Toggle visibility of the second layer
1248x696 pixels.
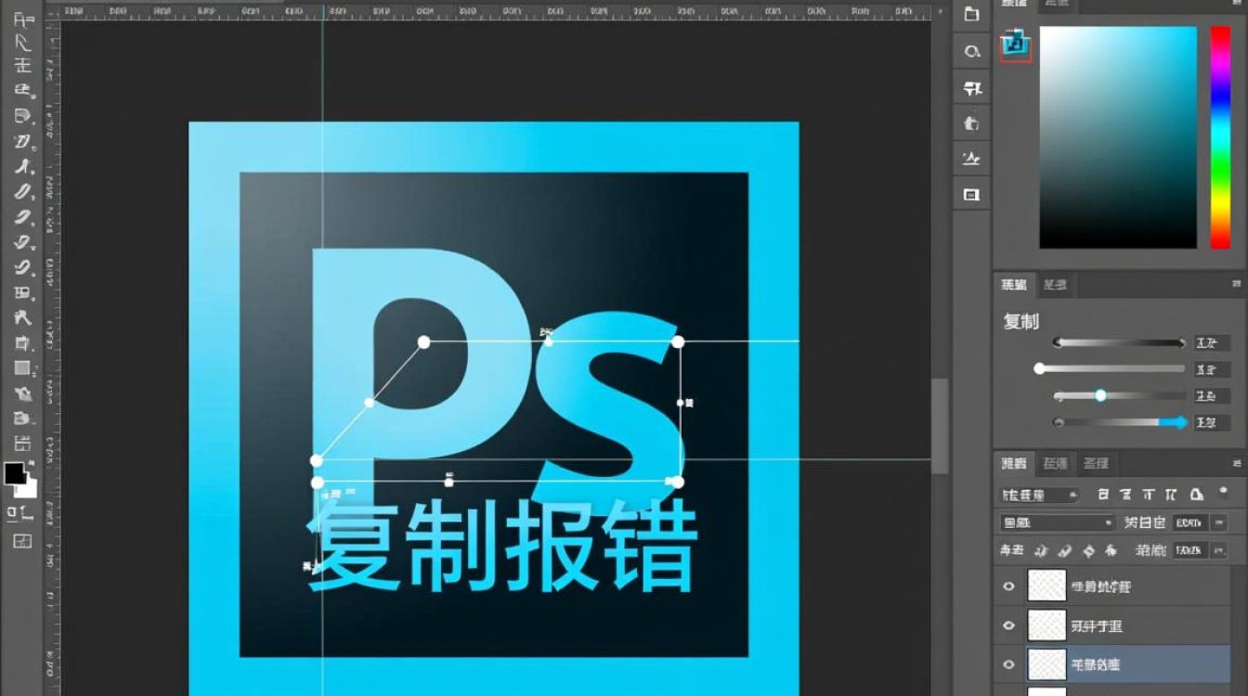1009,625
